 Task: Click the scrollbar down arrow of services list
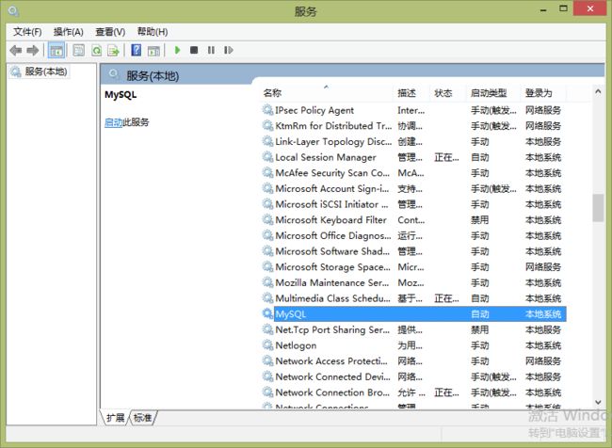click(x=598, y=402)
